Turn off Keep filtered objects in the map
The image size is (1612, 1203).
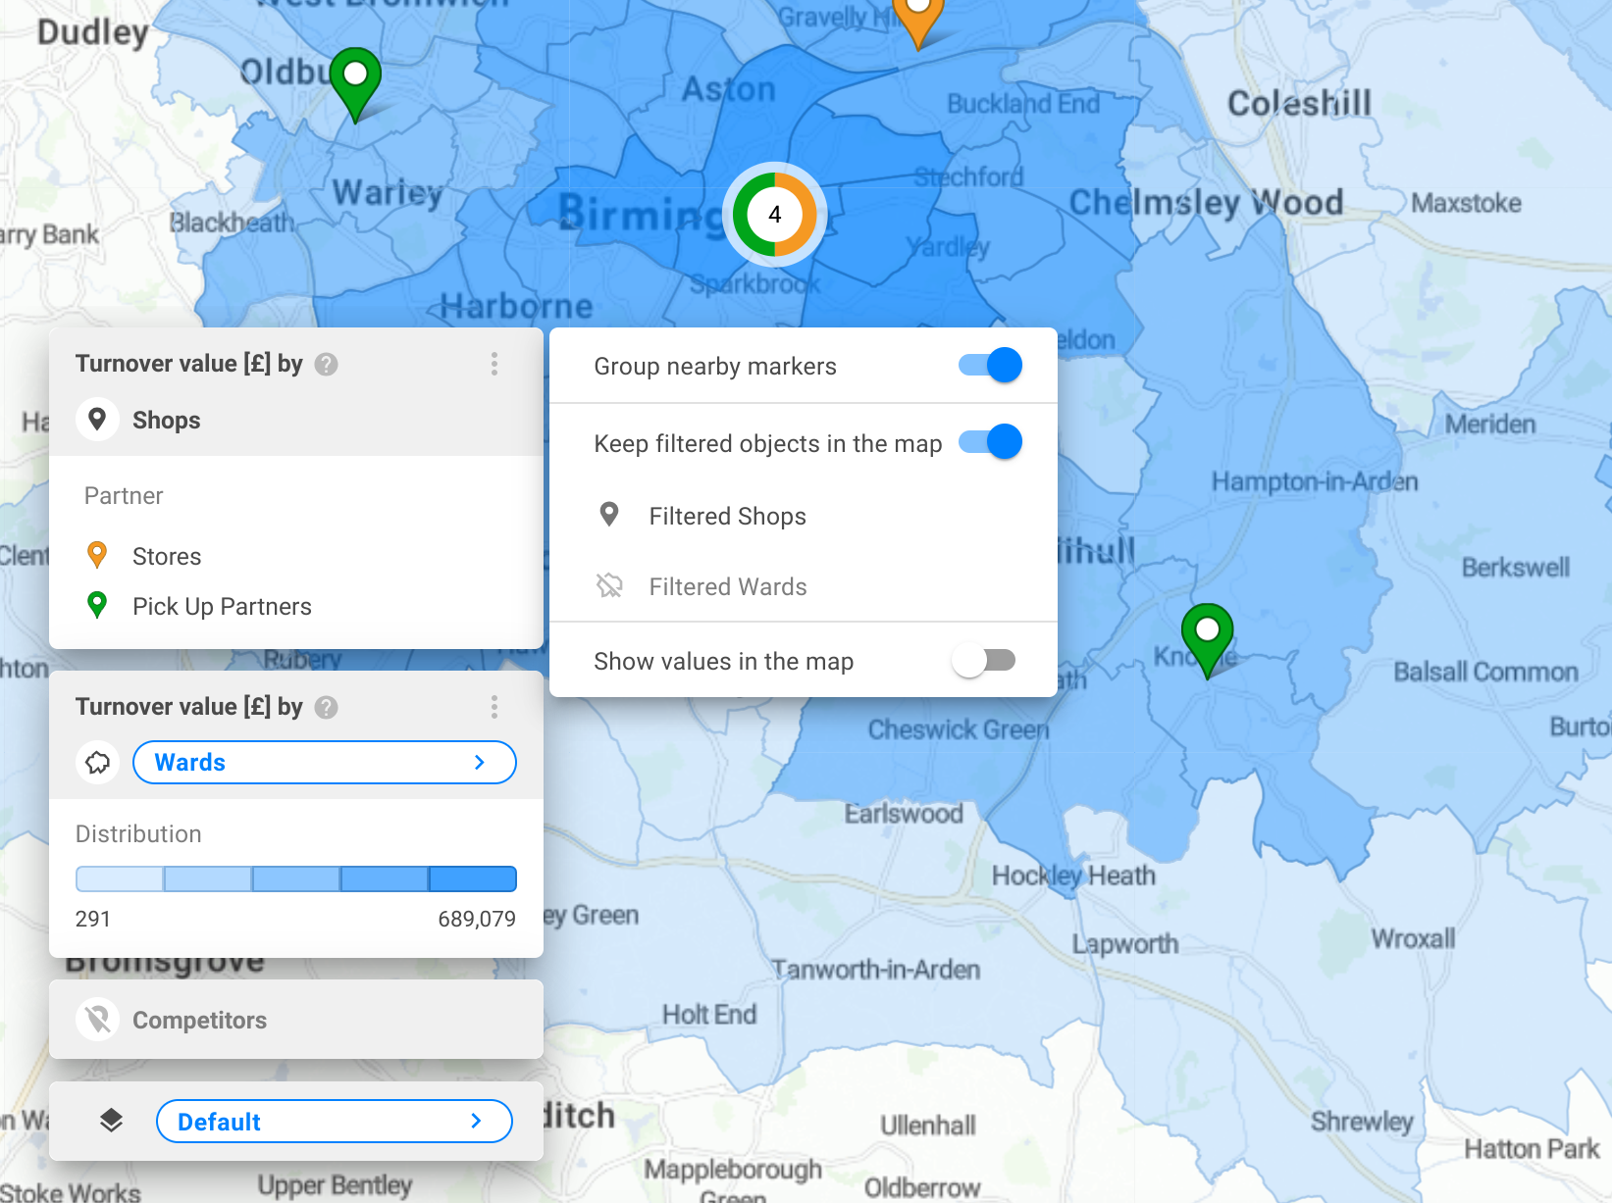pyautogui.click(x=991, y=442)
